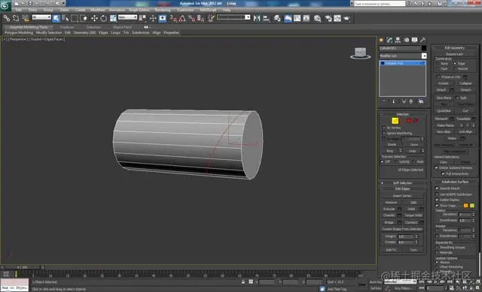Collapse the Edit Geometry rollout
The height and width of the screenshot is (292, 482).
(x=454, y=48)
